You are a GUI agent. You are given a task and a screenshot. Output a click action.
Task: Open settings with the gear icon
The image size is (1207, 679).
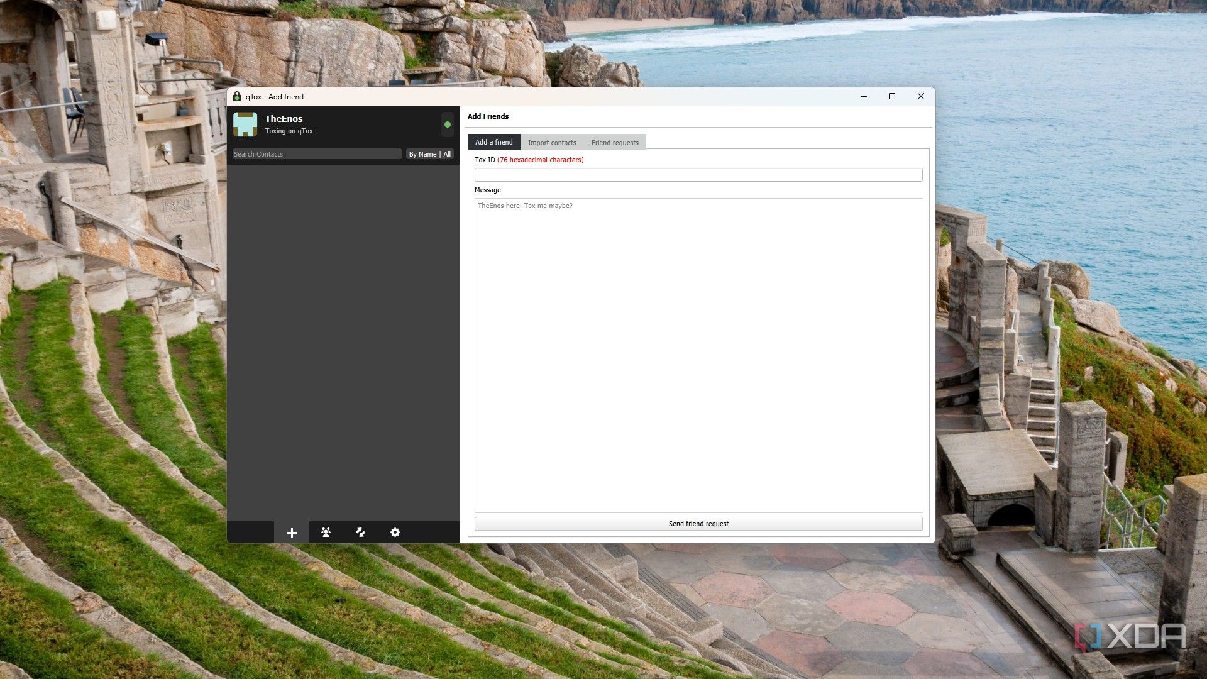click(395, 533)
